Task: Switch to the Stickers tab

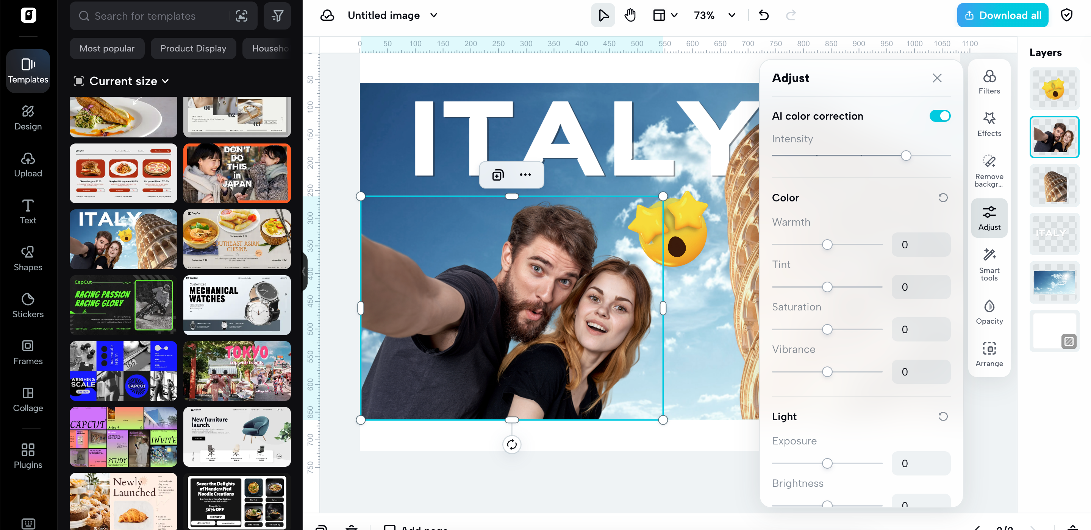Action: point(28,305)
